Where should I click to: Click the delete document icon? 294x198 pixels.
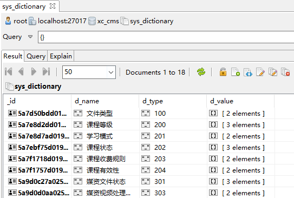point(285,72)
